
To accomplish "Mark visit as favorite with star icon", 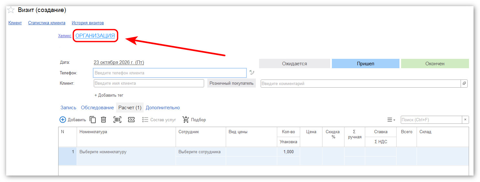I will click(x=11, y=10).
